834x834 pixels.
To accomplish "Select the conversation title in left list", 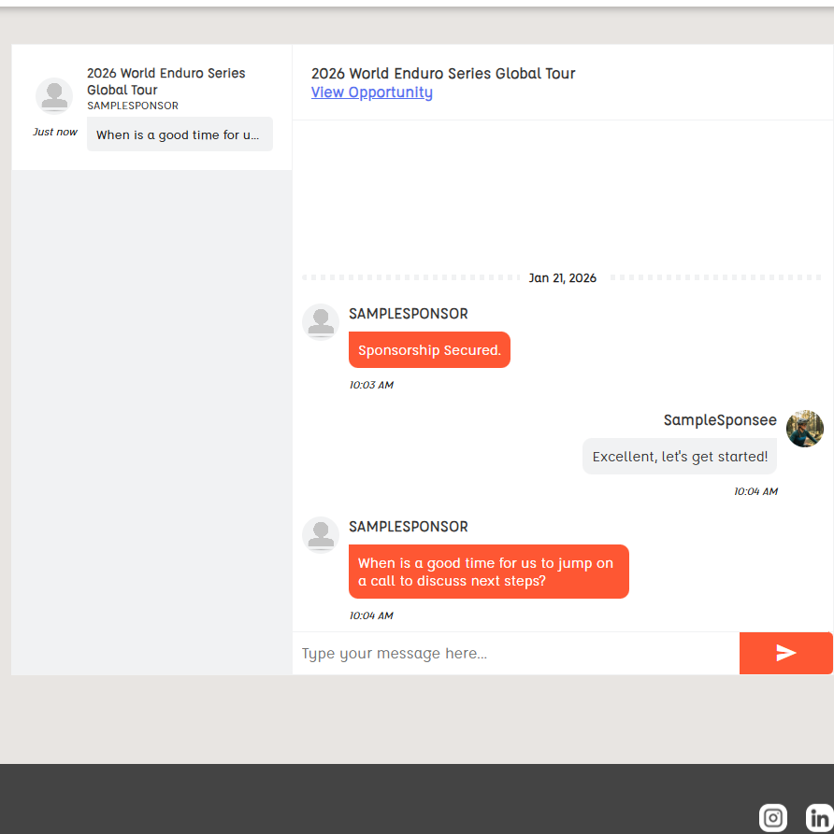I will (x=165, y=81).
